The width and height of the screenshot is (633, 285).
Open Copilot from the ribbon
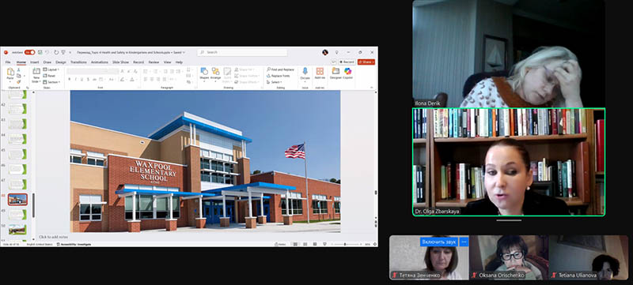(x=347, y=73)
